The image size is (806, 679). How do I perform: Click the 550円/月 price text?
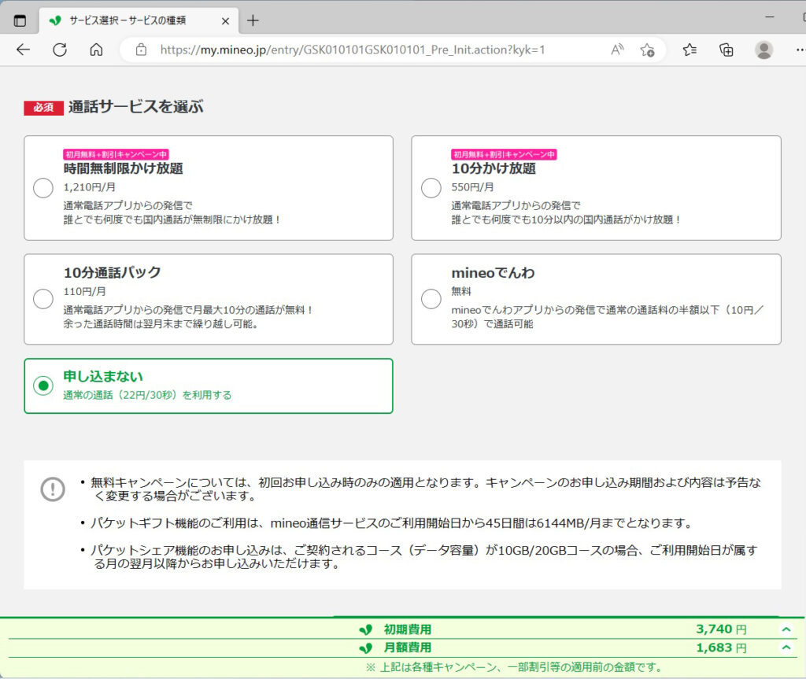coord(472,187)
